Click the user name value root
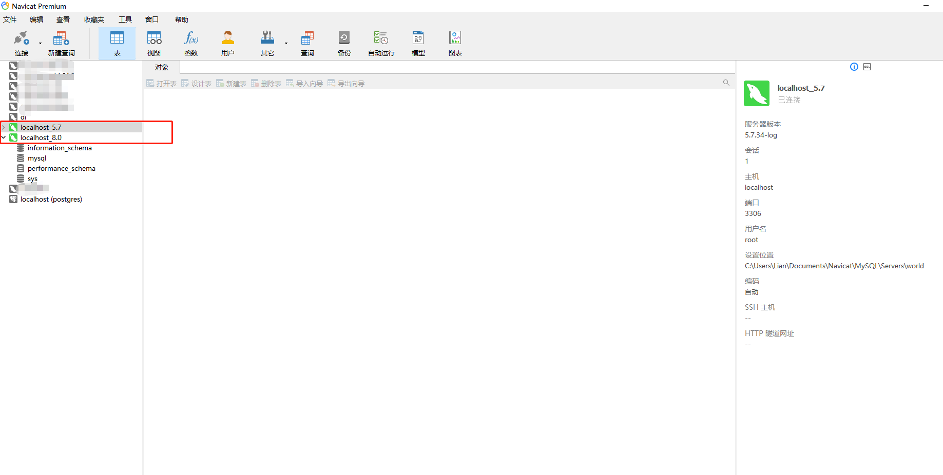Viewport: 943px width, 475px height. point(752,240)
